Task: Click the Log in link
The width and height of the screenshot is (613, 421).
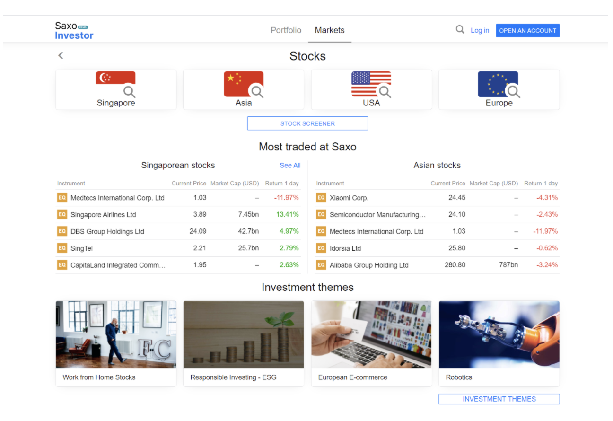Action: [x=480, y=30]
